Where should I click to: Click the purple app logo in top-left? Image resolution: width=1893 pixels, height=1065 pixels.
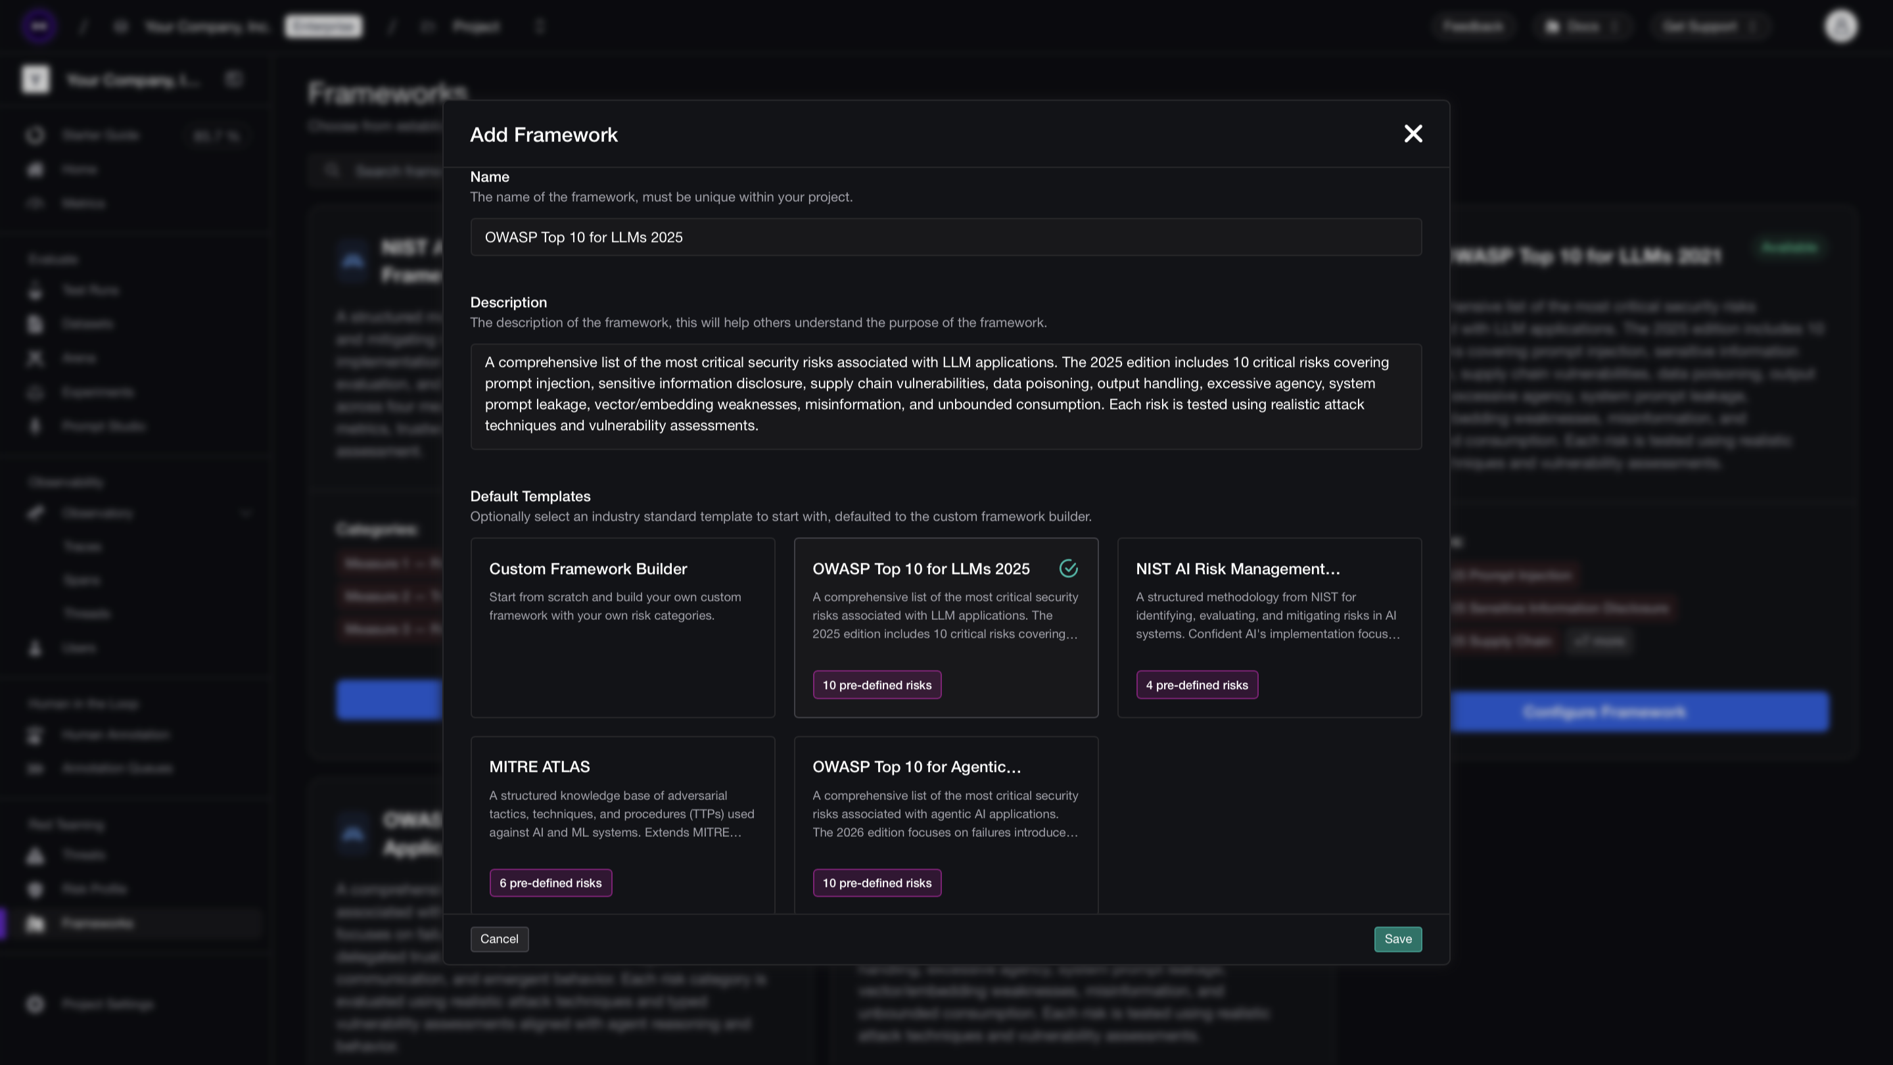tap(39, 26)
